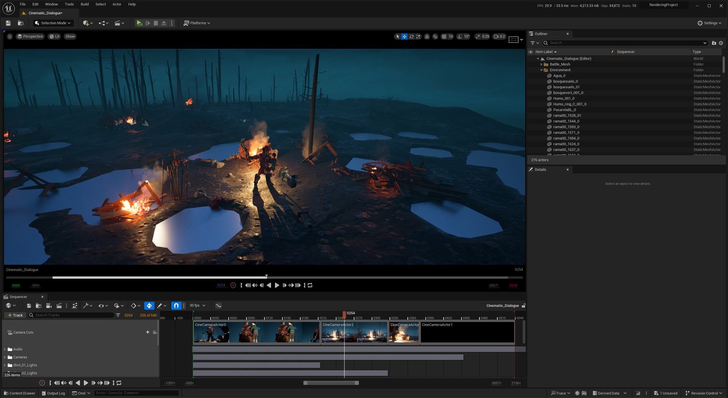Activate the Scale gizmo tool in viewport

pyautogui.click(x=418, y=36)
